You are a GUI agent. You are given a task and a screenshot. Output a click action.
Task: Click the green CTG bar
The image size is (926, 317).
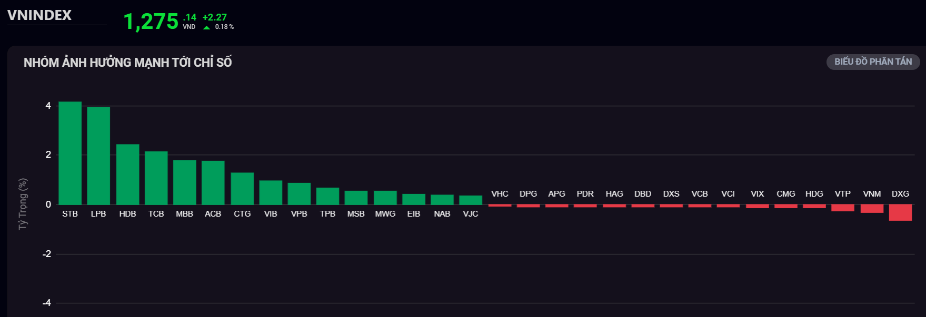[242, 188]
